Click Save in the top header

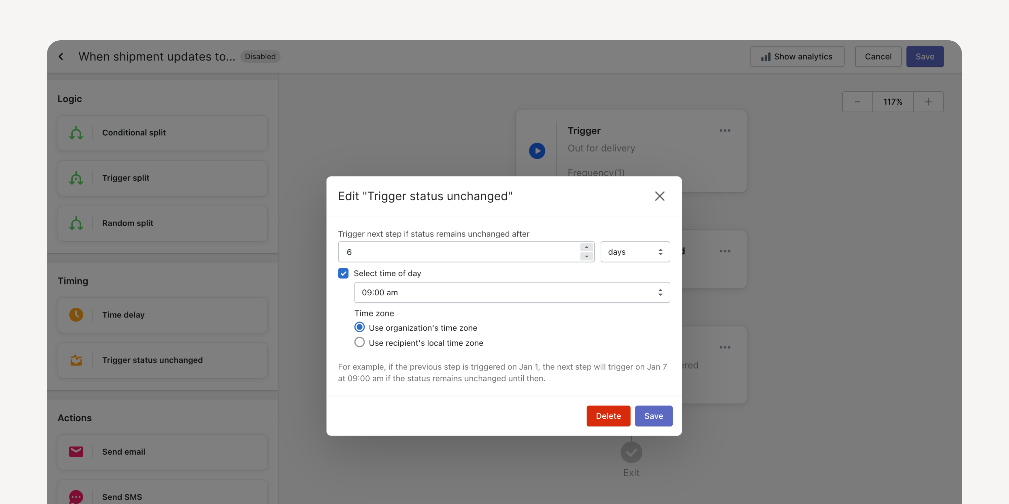tap(925, 57)
